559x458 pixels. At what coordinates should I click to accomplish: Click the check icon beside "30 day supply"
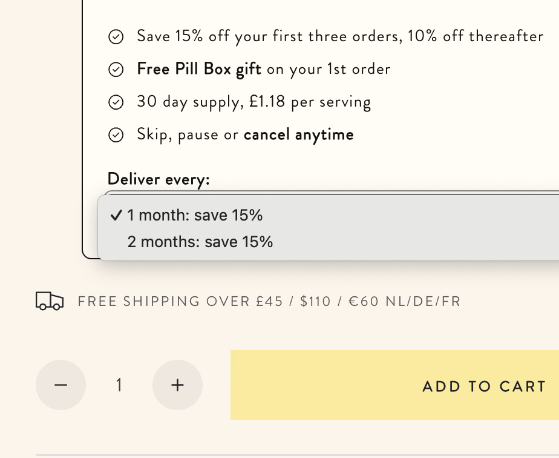coord(116,102)
